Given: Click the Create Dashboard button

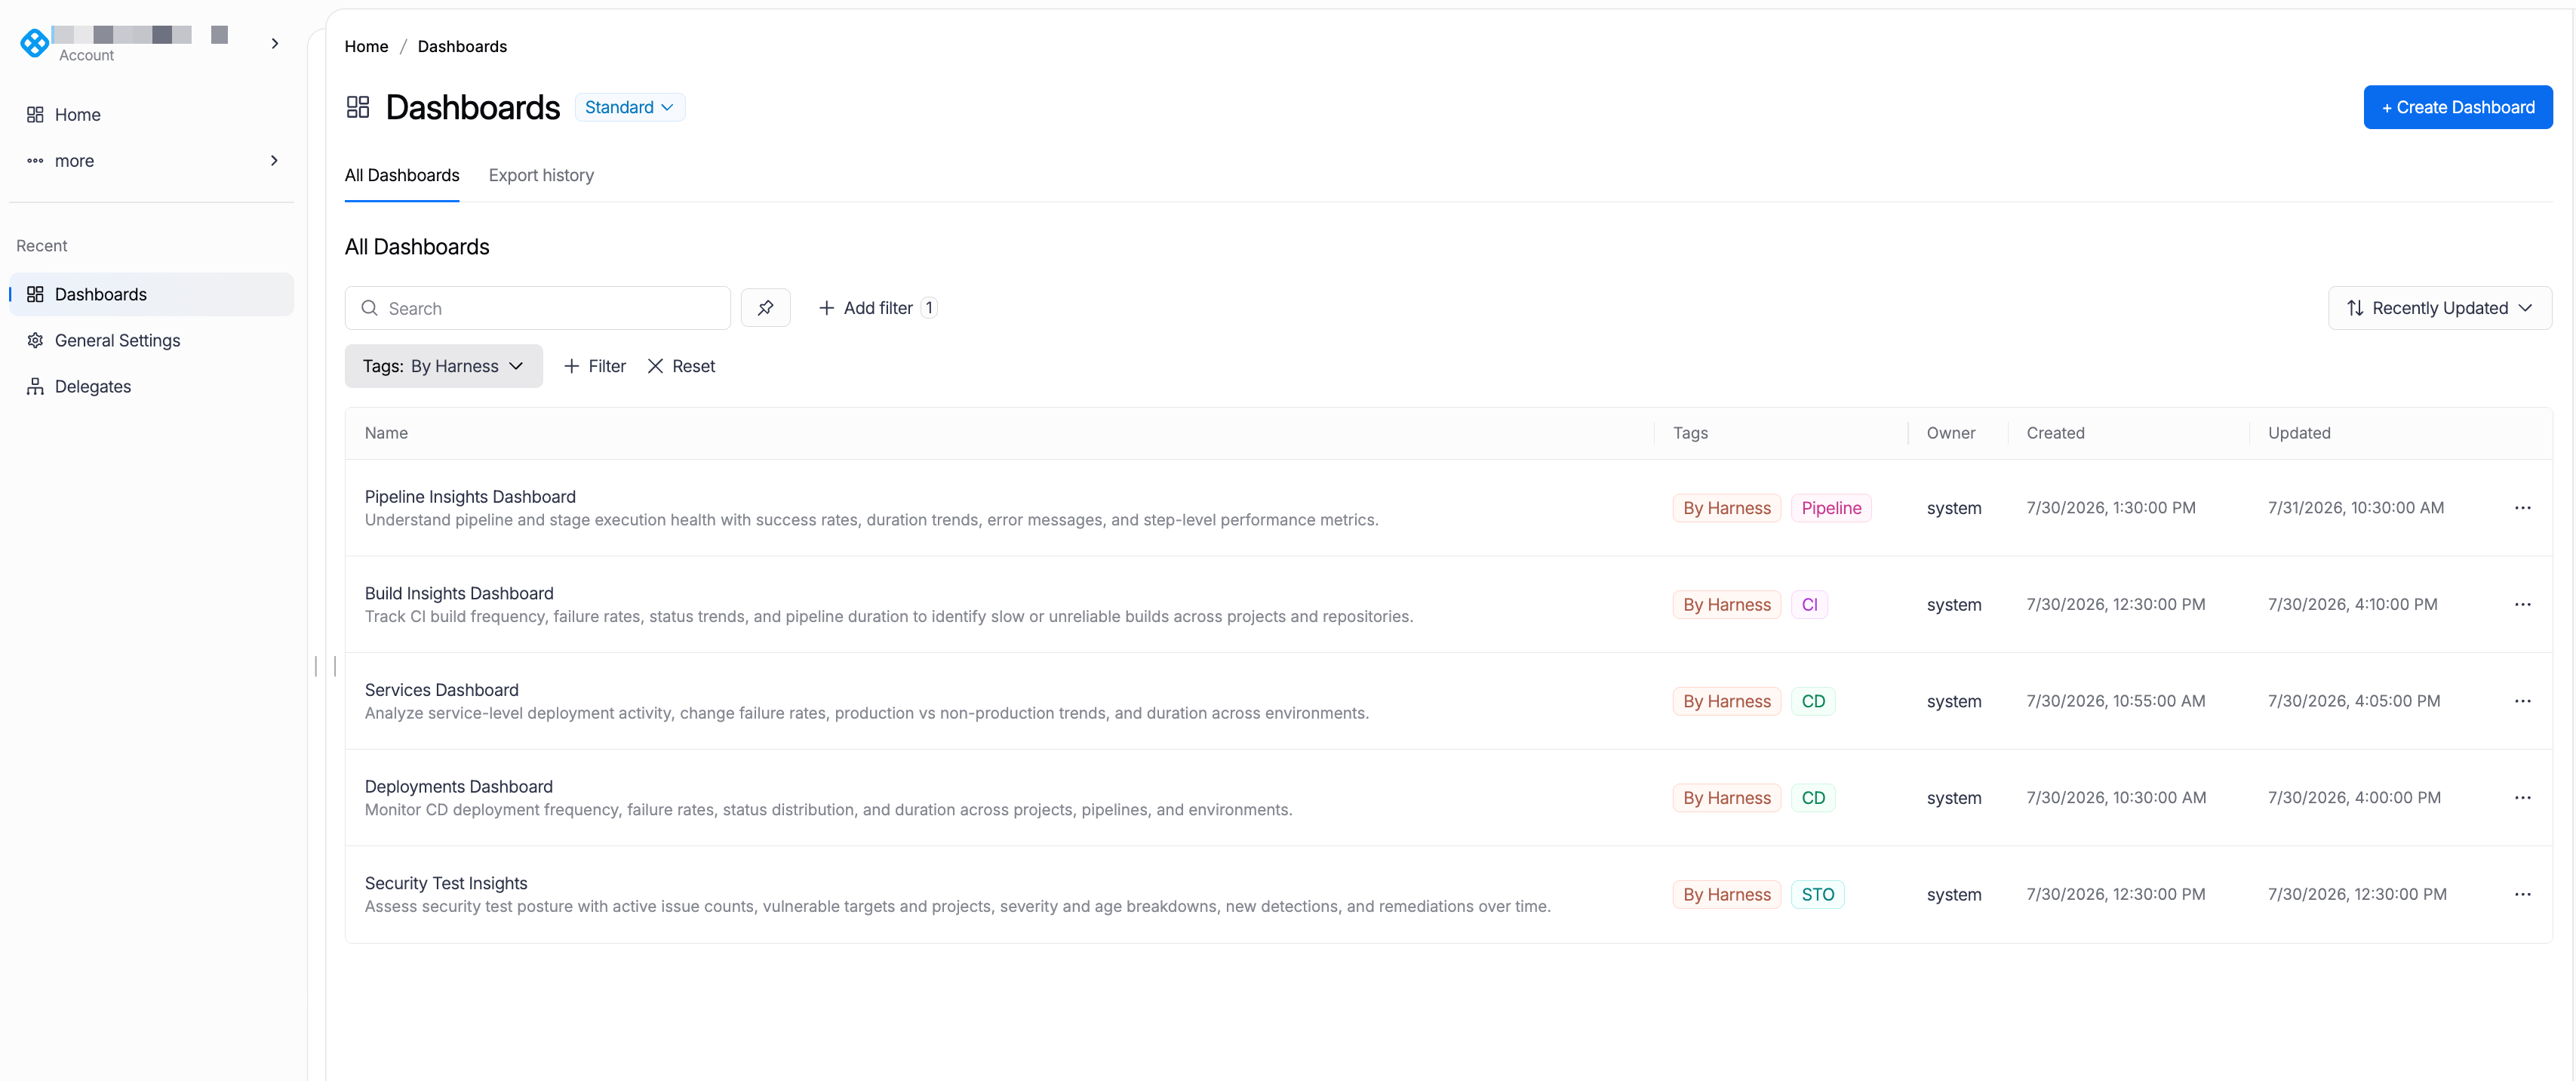Looking at the screenshot, I should click(2457, 107).
